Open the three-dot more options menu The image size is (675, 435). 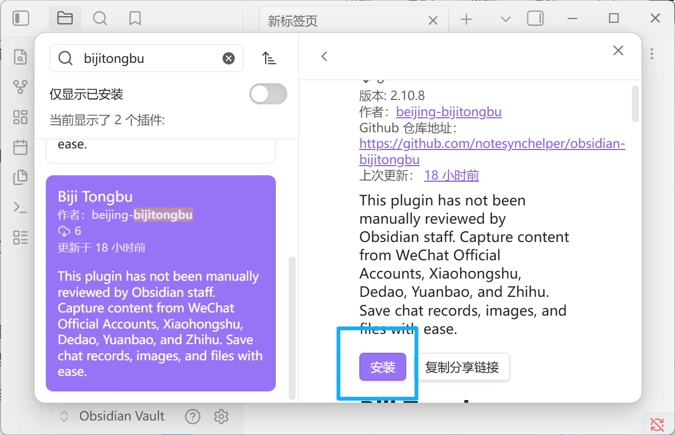652,54
